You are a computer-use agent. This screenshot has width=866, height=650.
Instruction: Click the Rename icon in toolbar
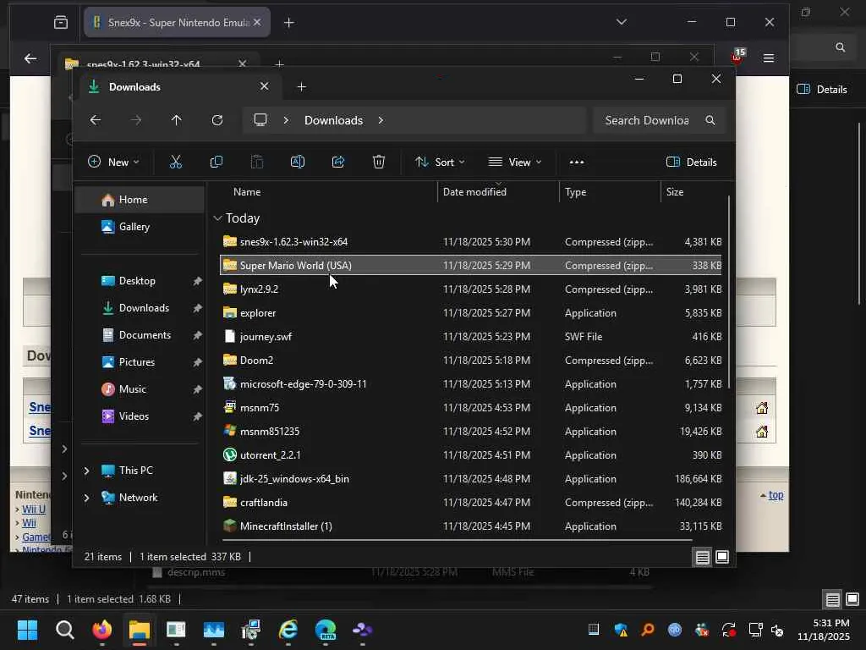(x=298, y=162)
